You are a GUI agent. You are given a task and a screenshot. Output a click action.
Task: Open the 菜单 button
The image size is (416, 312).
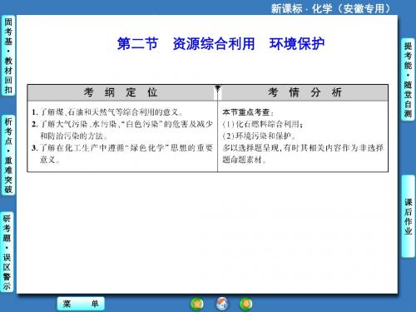coord(81,304)
